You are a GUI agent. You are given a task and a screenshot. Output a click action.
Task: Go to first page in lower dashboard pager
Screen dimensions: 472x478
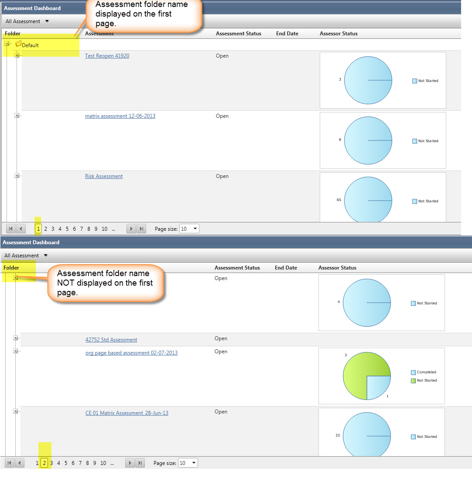(10, 463)
